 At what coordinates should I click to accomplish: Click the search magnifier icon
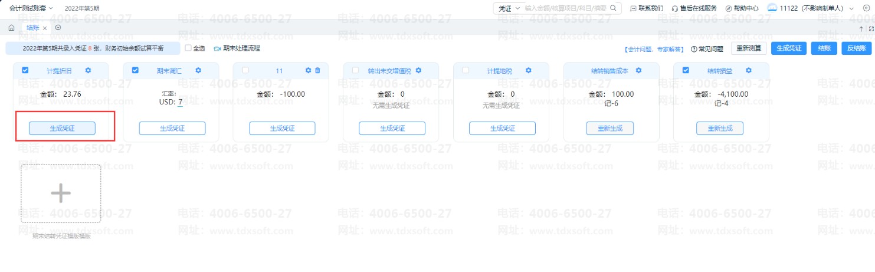click(x=614, y=8)
